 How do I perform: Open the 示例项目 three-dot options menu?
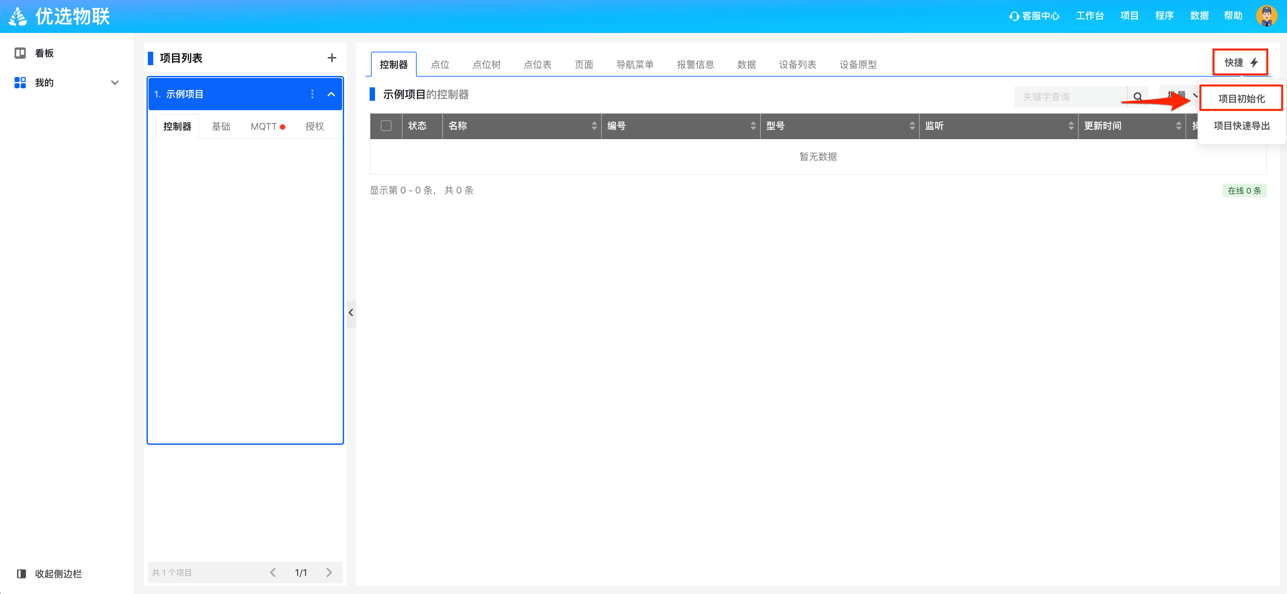click(x=312, y=94)
